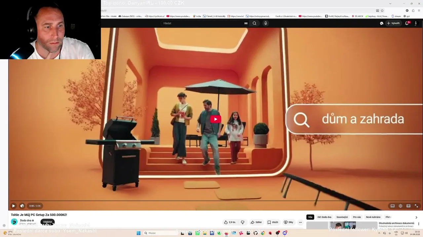The height and width of the screenshot is (237, 423).
Task: Open the Windows Start menu
Action: pyautogui.click(x=138, y=233)
